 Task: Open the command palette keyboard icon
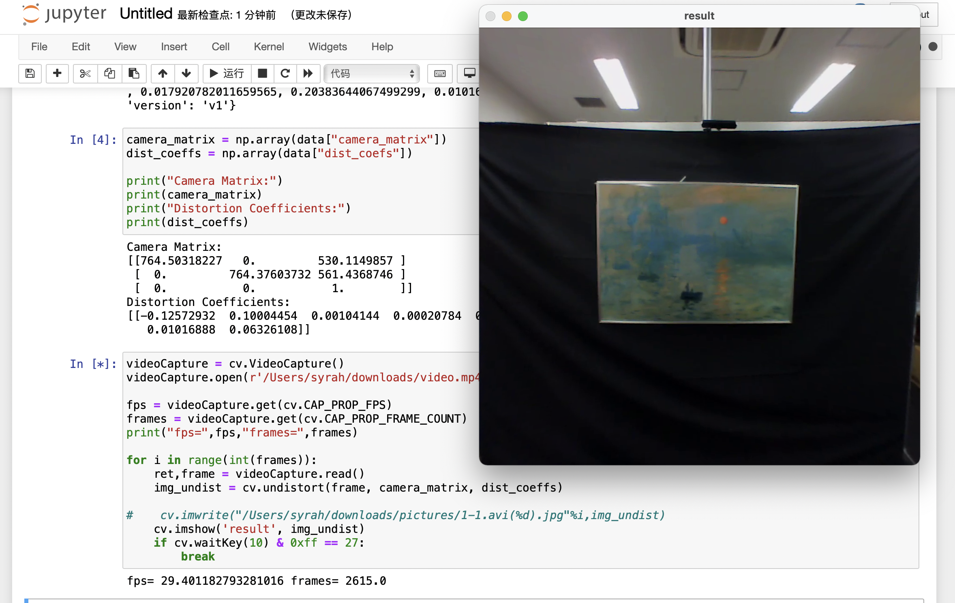[440, 73]
